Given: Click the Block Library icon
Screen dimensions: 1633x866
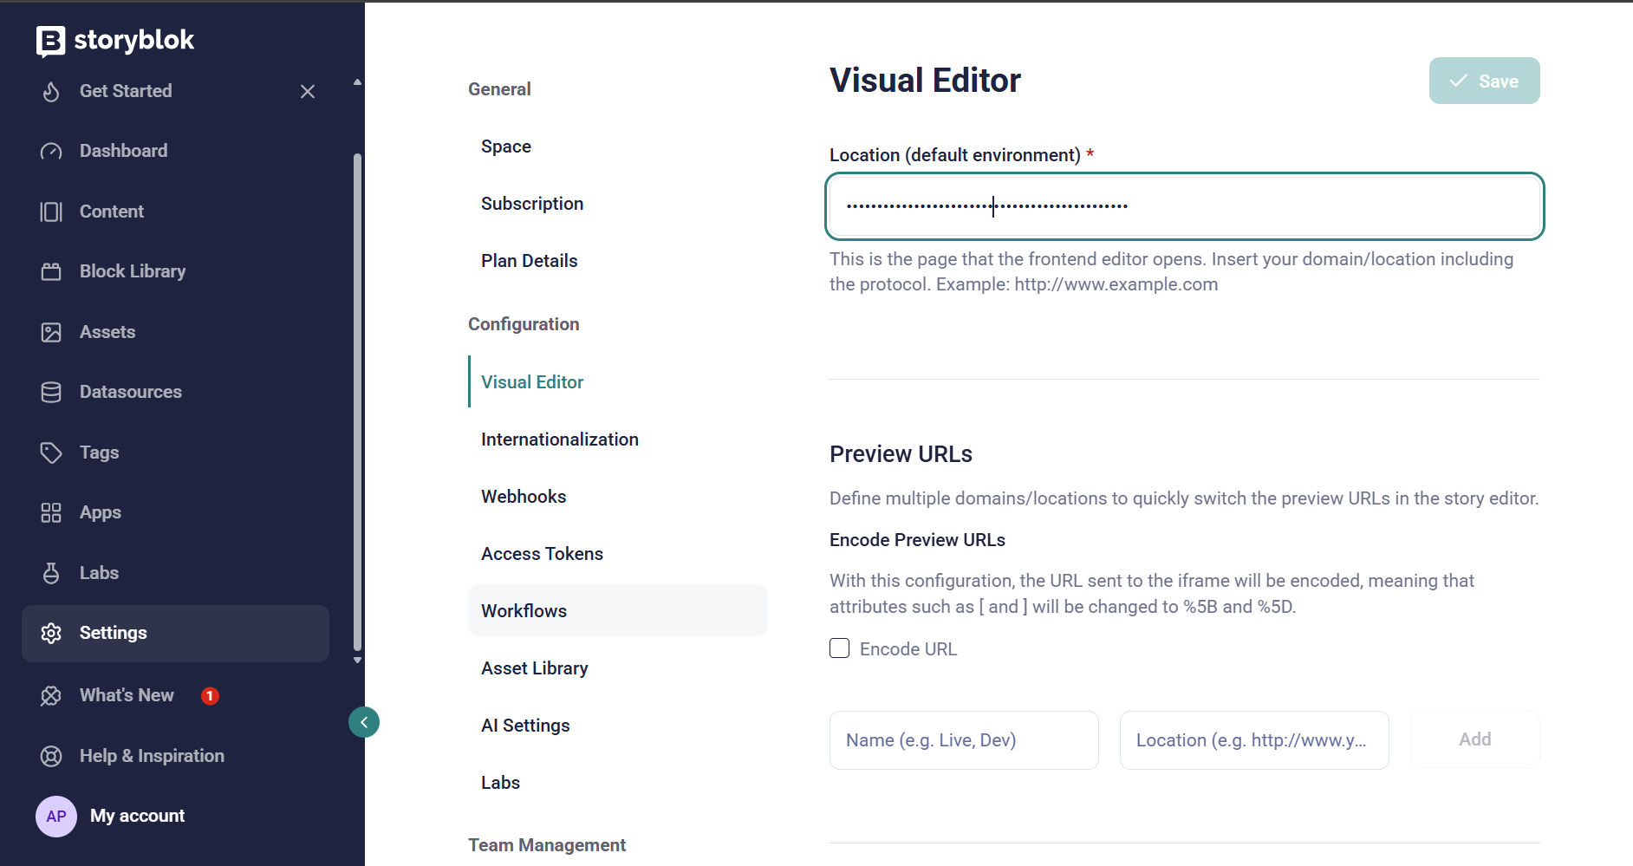Looking at the screenshot, I should tap(51, 271).
